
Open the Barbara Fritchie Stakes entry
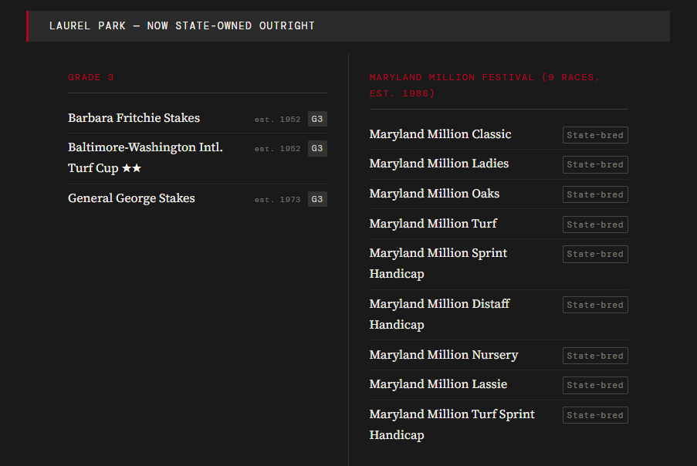(x=198, y=119)
